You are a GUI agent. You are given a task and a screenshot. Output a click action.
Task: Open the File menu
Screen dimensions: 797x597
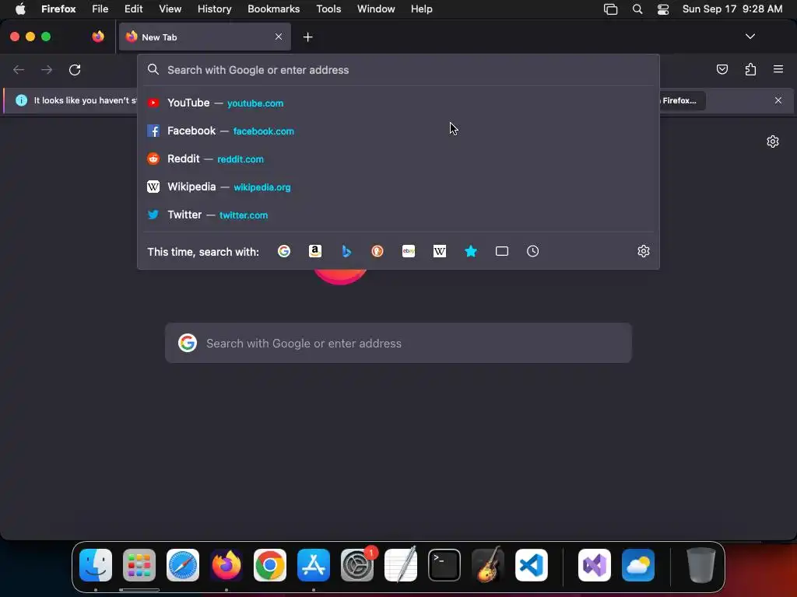pyautogui.click(x=100, y=9)
